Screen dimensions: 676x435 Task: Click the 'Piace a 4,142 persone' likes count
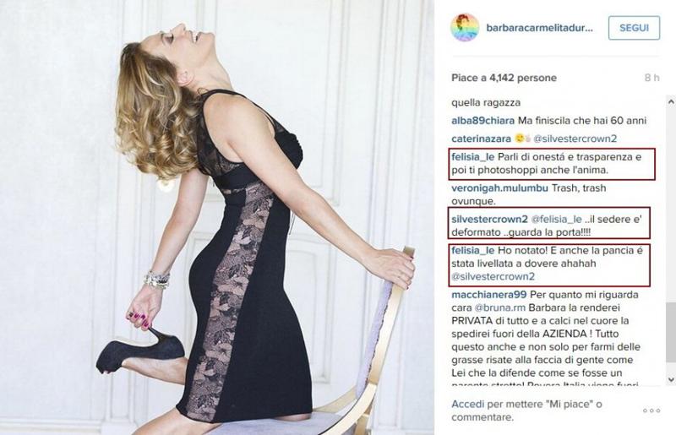tap(504, 78)
